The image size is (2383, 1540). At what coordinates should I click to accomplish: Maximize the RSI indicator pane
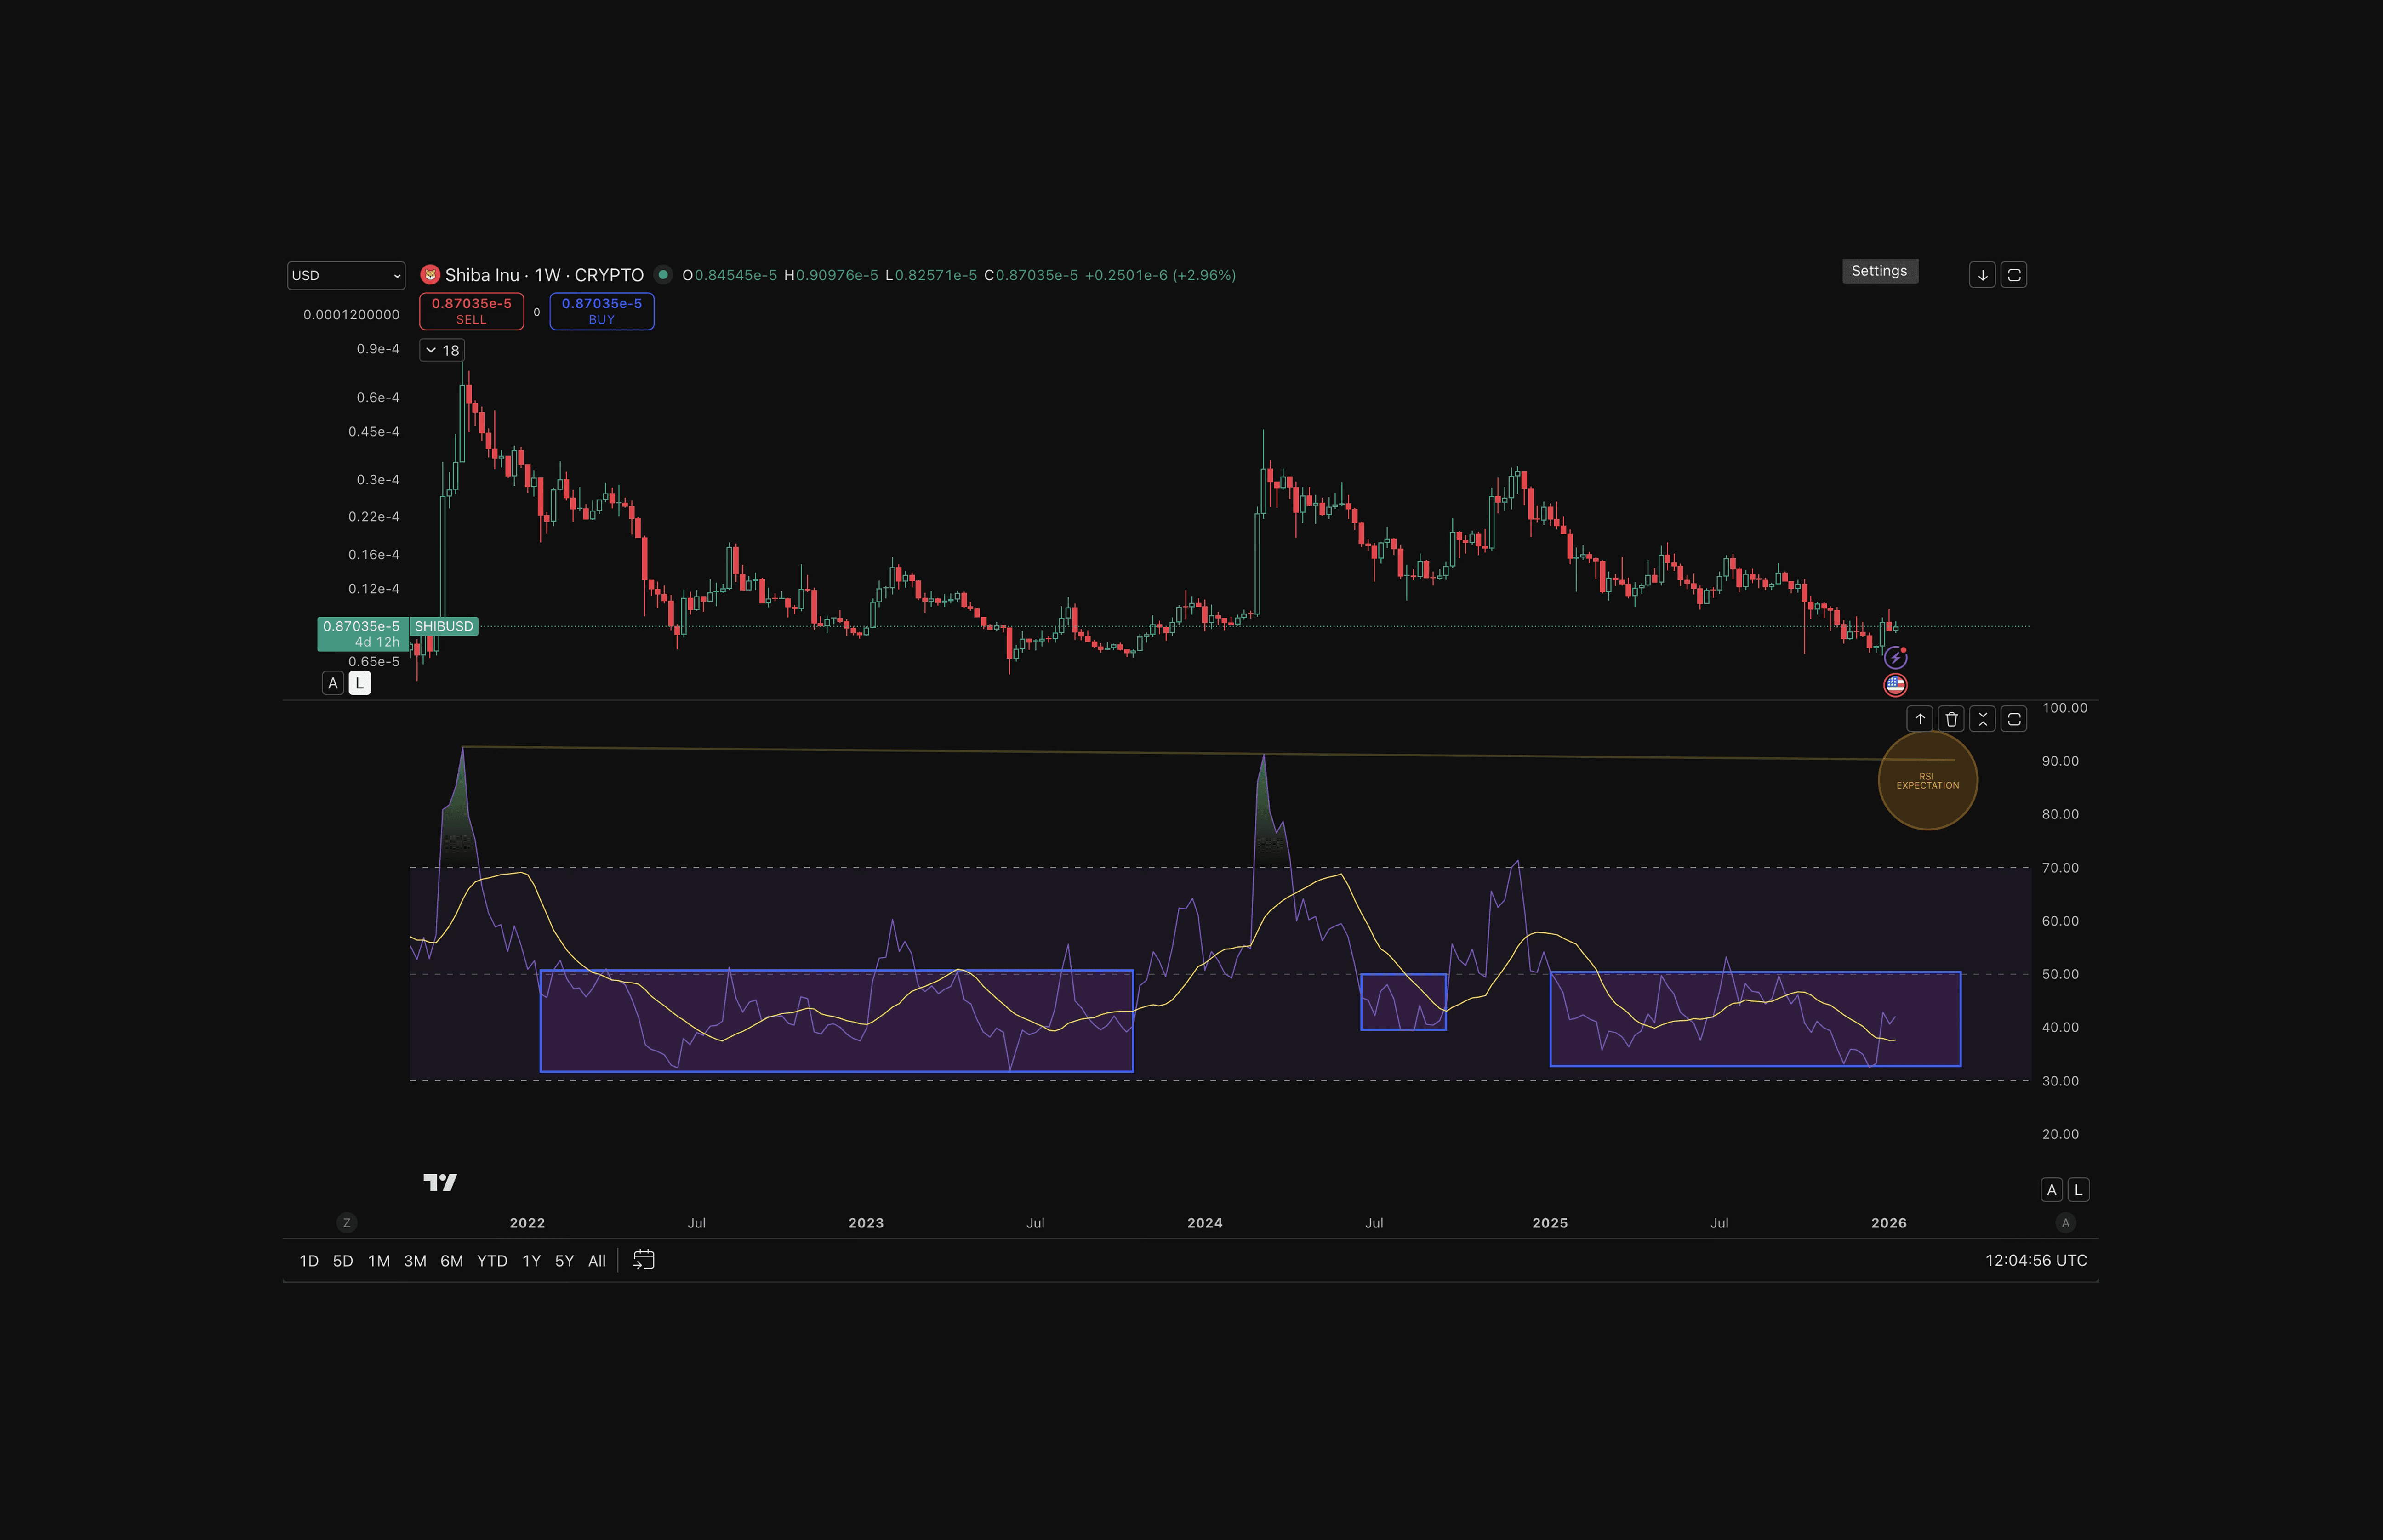[x=2014, y=719]
